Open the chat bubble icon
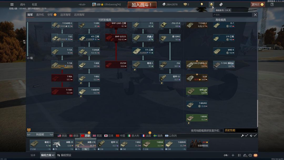The width and height of the screenshot is (284, 160). pyautogui.click(x=250, y=155)
